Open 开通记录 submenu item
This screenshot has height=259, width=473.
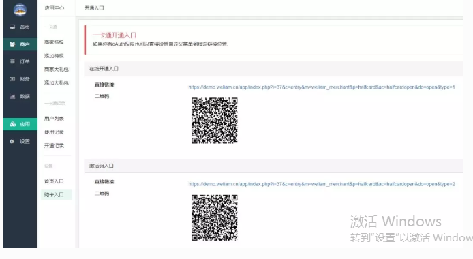[x=54, y=146]
